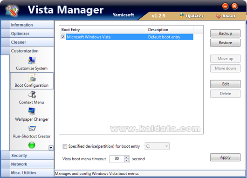Screen dimensions: 247x178
Task: Collapse the Customization section
Action: pos(27,51)
